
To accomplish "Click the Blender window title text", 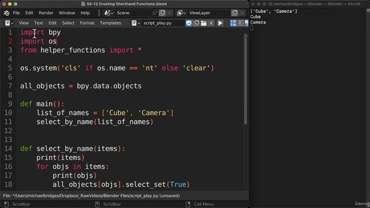I will pos(127,4).
